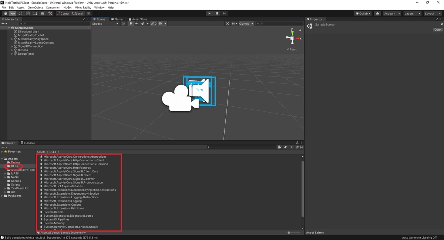Open scene camera settings dropdown
444x240 pixels.
pyautogui.click(x=234, y=24)
